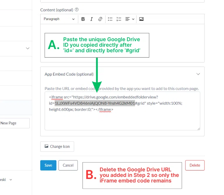Viewport: 224px width, 195px height.
Task: Open the Paragraph style dropdown
Action: [x=59, y=19]
